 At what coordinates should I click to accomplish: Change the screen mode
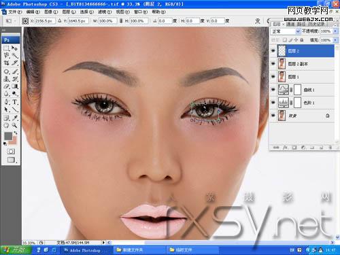[x=11, y=160]
